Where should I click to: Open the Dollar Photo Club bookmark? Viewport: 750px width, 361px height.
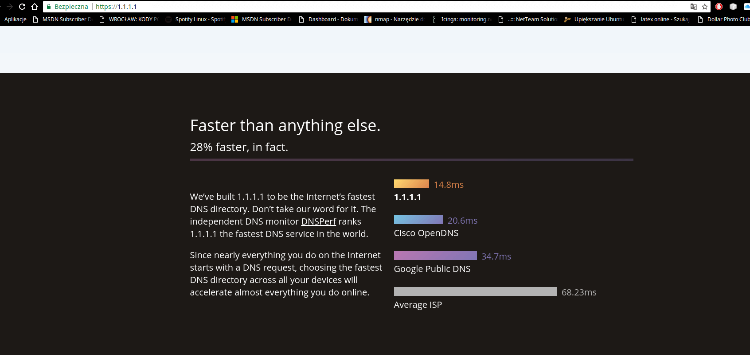723,19
